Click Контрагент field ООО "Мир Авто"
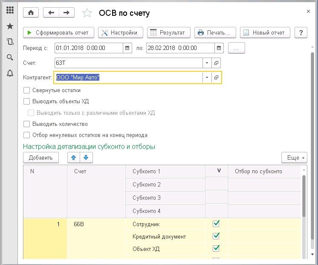Screen dimensions: 318x265 129,77
